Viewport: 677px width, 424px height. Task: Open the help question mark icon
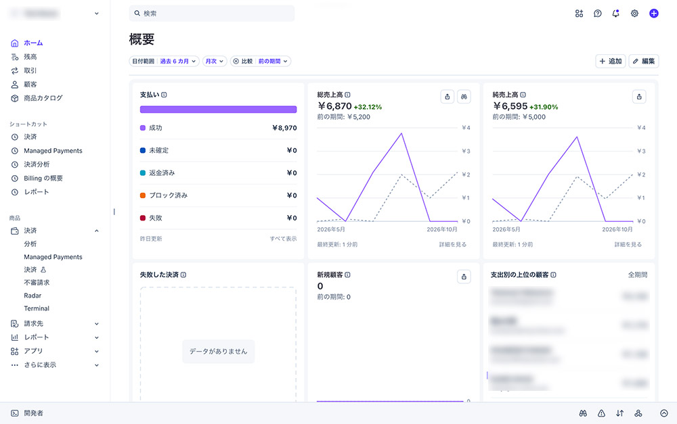coord(598,14)
